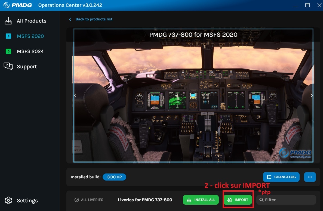323x211 pixels.
Task: Click the PMDG logo in title bar
Action: point(18,5)
